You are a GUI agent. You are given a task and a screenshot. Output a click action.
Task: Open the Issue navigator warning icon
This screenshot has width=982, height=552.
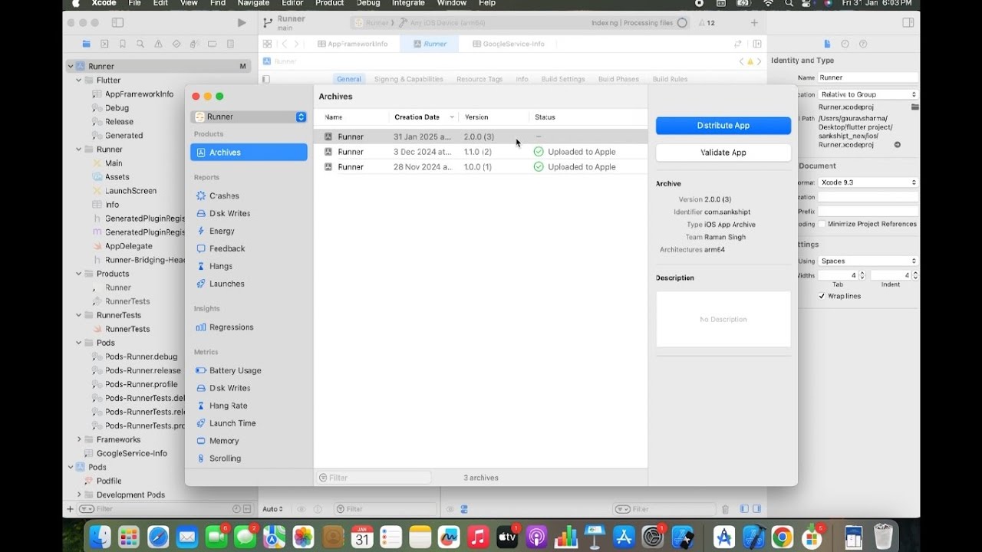pos(158,44)
